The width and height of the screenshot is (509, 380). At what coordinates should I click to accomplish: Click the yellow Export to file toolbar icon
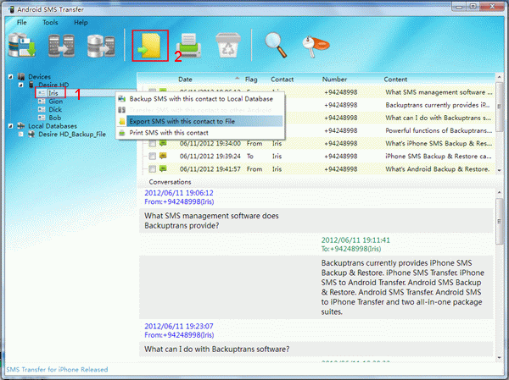(149, 46)
